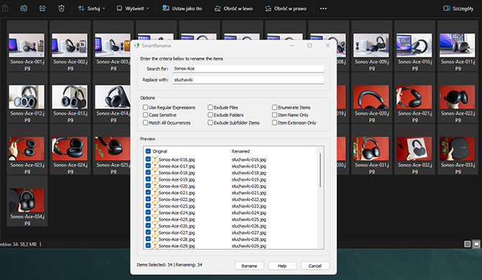Click file icon beside Sonos-Ace-022.jpg
This screenshot has height=280, width=482.
pyautogui.click(x=155, y=200)
